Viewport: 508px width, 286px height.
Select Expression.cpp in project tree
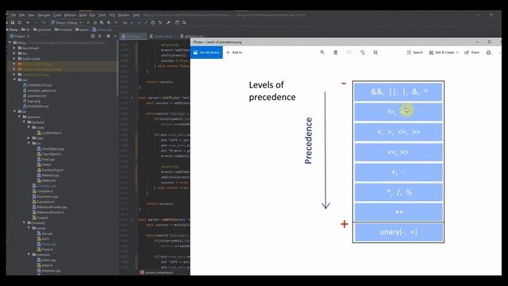[x=45, y=196]
